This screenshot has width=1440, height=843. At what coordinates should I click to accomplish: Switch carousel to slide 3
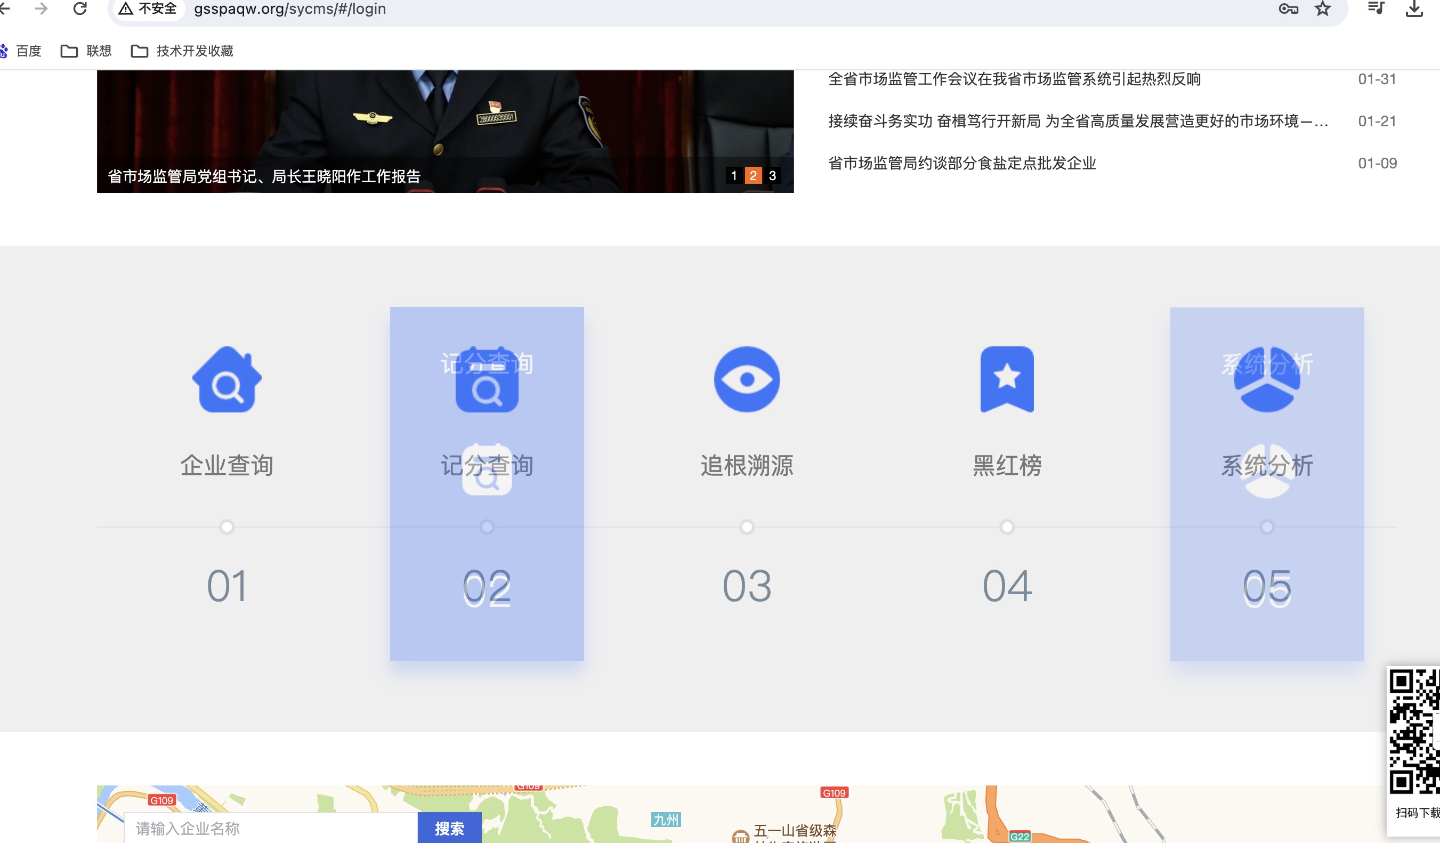pos(773,175)
